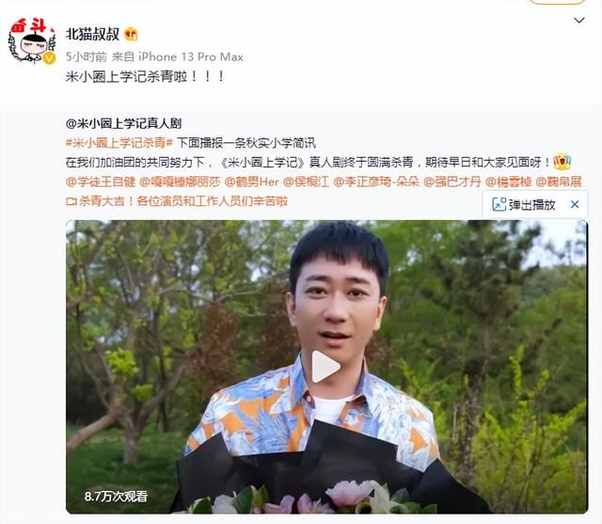Screen dimensions: 602x524
Task: Play the video with center play button
Action: (x=325, y=367)
